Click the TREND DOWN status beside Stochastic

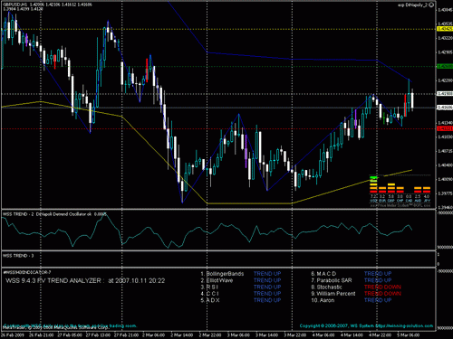coord(382,287)
